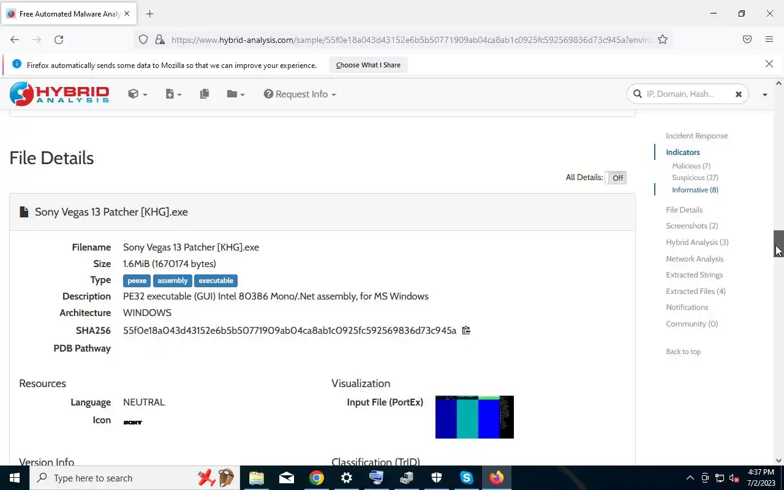Jump to Notifications section
Viewport: 784px width, 490px height.
687,307
